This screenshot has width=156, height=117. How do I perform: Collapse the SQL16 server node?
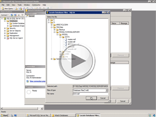[x=2, y=18]
